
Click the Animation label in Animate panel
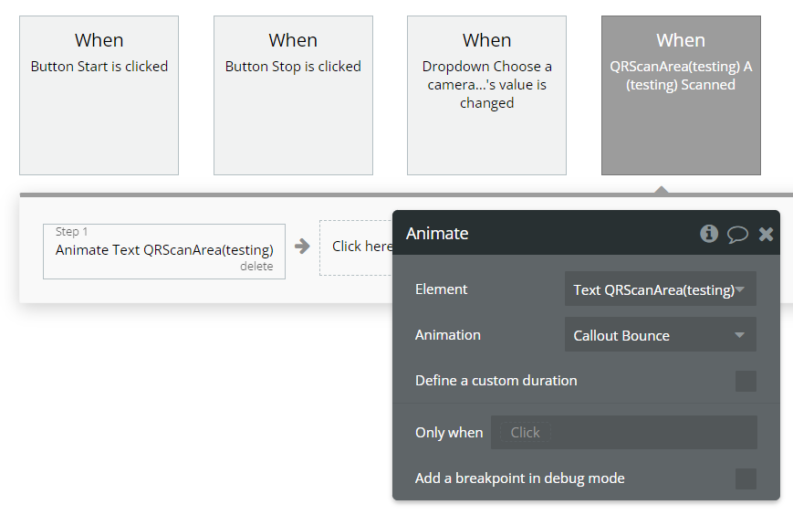tap(448, 335)
